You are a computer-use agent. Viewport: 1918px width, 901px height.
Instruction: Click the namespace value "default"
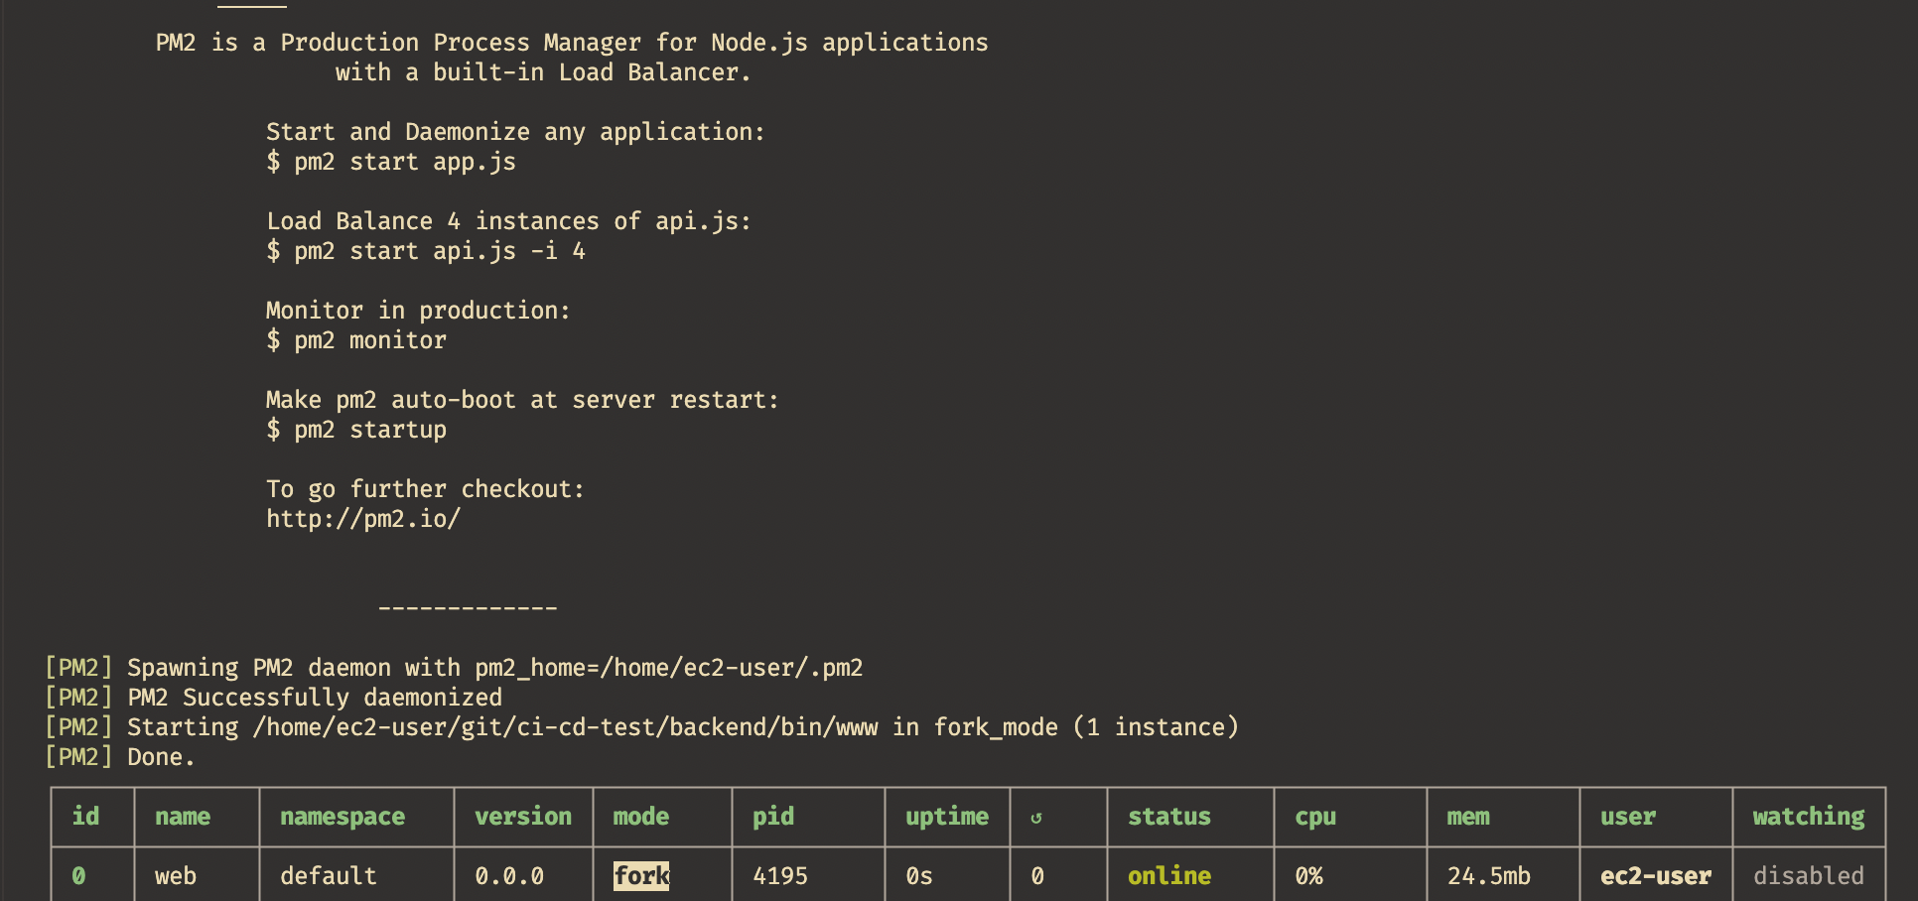tap(329, 876)
